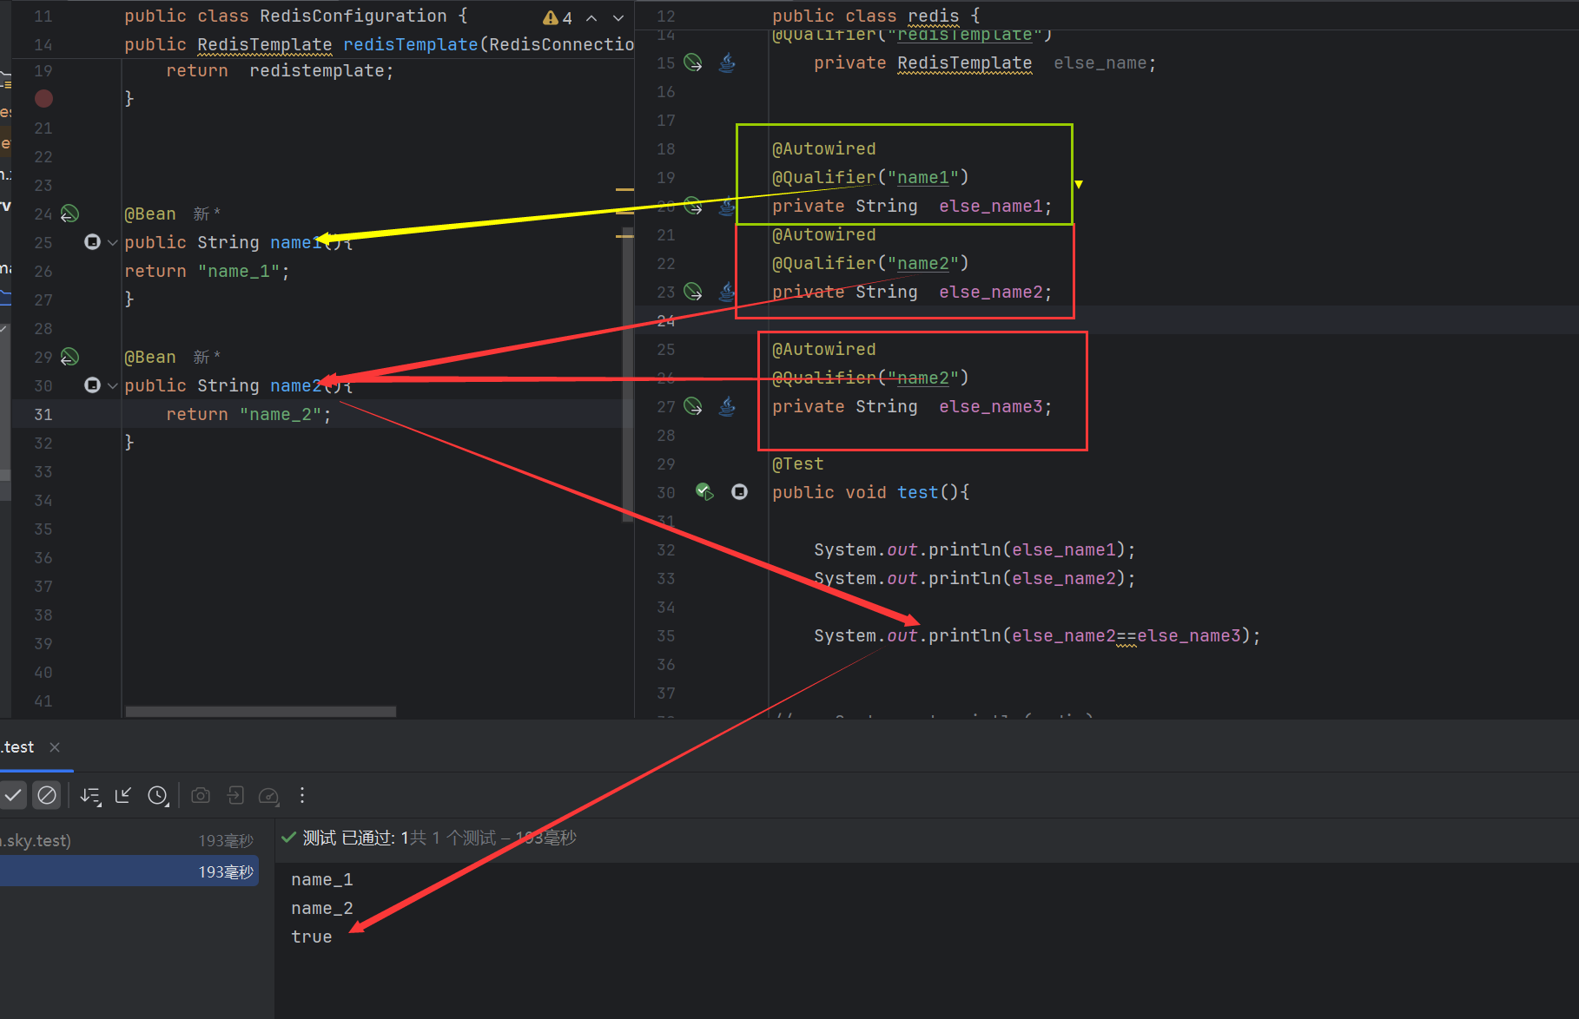Toggle the breakpoint in the left editor gutter
Image resolution: width=1579 pixels, height=1019 pixels.
tap(43, 99)
